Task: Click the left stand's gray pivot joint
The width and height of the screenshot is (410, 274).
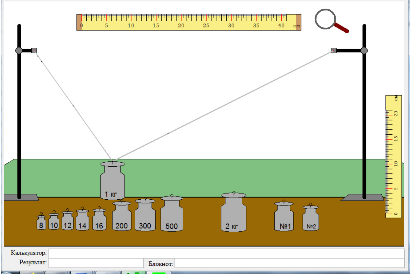Action: tap(19, 51)
